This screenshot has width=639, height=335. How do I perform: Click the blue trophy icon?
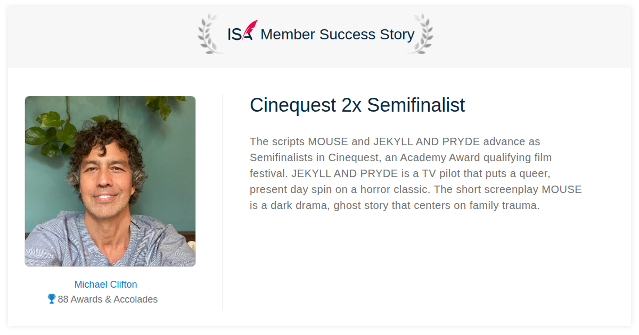click(52, 299)
